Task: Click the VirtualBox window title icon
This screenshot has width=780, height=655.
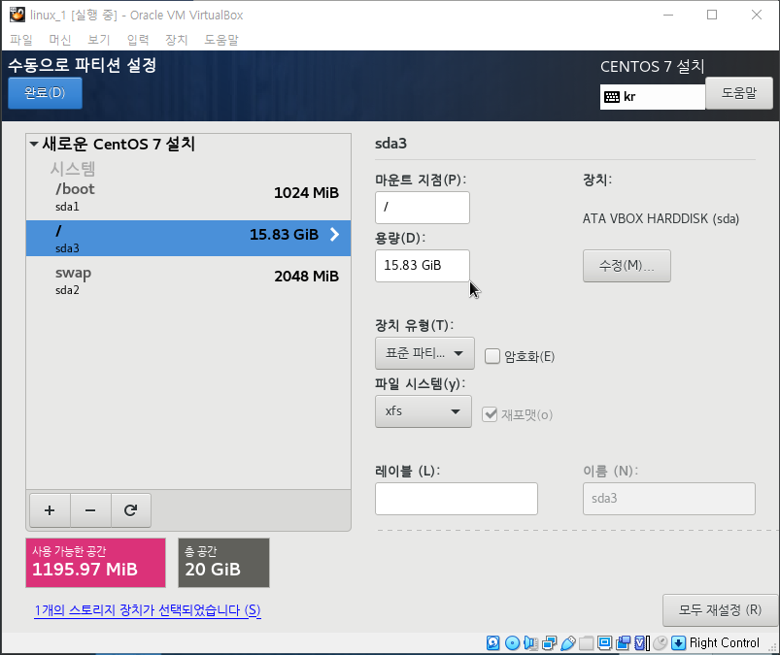Action: pyautogui.click(x=17, y=15)
